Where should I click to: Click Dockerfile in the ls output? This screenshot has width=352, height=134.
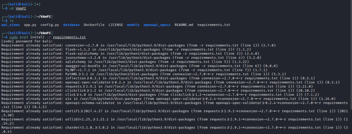click(94, 25)
